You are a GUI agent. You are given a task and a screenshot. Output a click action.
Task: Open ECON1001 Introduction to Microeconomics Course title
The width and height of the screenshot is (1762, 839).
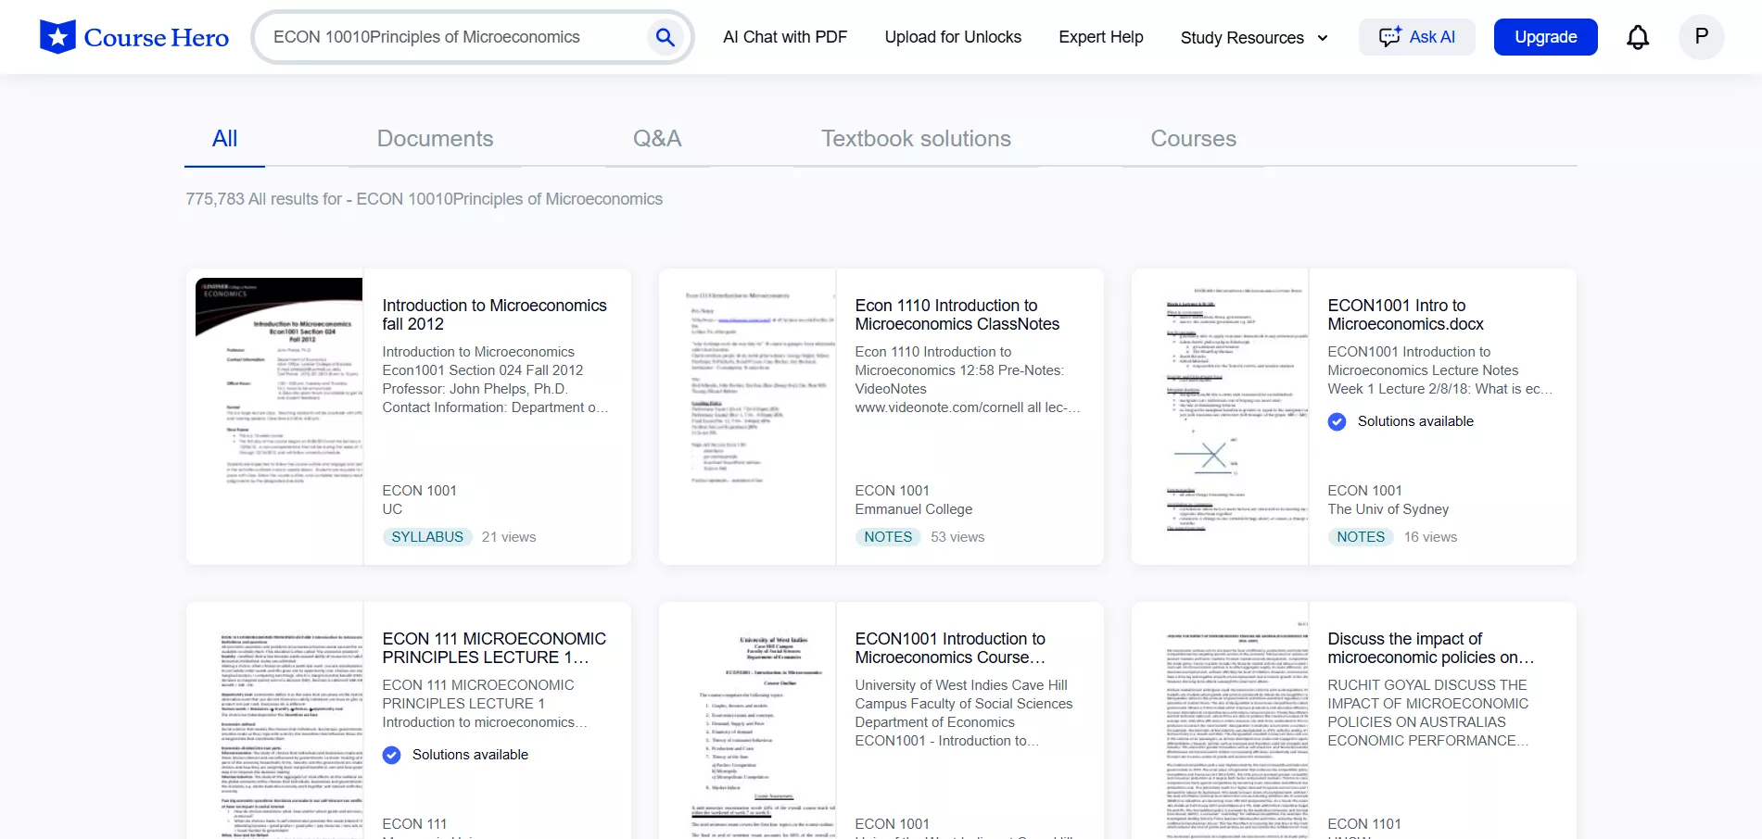pos(951,648)
